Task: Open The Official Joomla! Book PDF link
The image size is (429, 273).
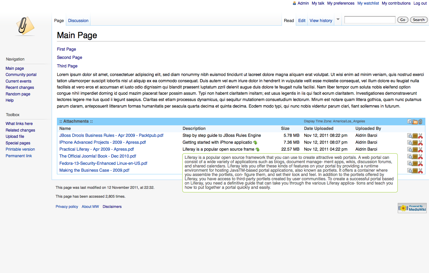Action: tap(98, 156)
